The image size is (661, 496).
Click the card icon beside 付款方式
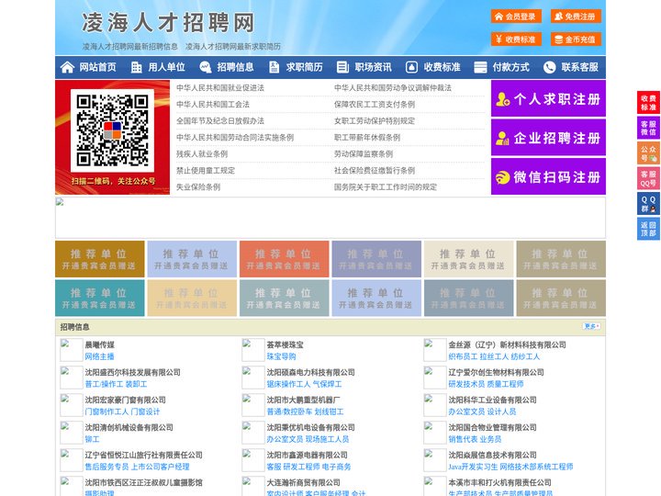(x=480, y=67)
